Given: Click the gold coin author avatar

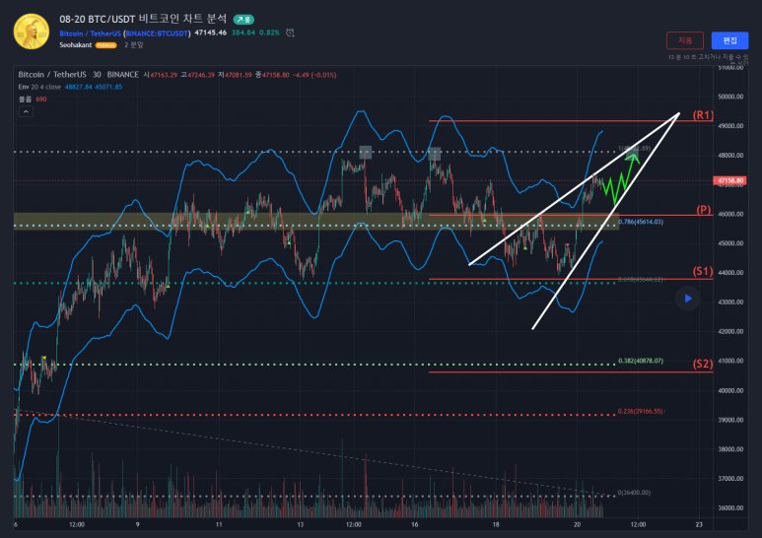Looking at the screenshot, I should pyautogui.click(x=30, y=31).
